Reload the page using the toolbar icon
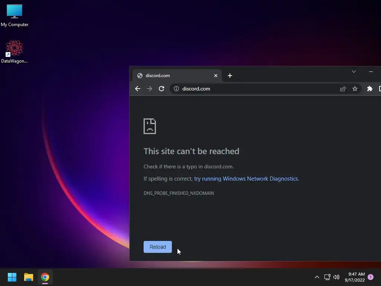Image resolution: width=381 pixels, height=286 pixels. (x=161, y=89)
